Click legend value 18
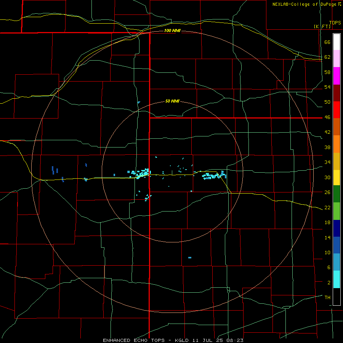Screen dimensions: 343x343 (x=327, y=223)
